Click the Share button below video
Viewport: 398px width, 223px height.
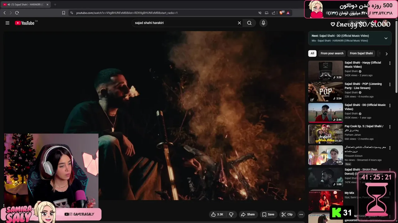point(248,214)
